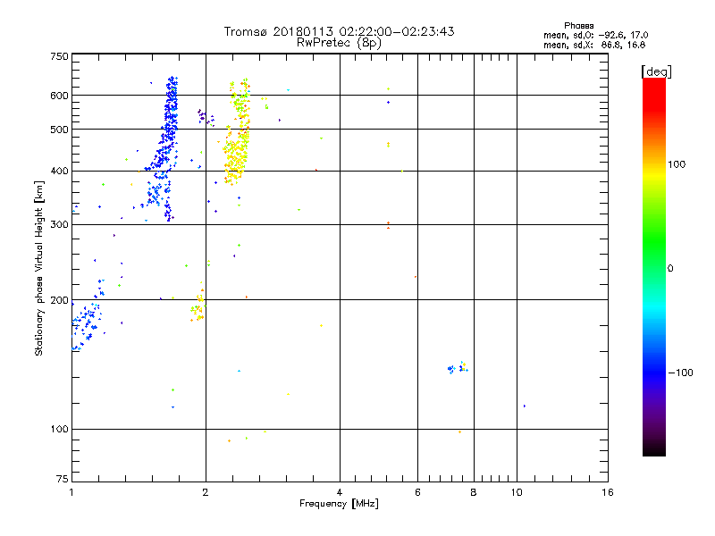Screen dimensions: 715x536
Task: Click the 'Frequency [MHz]' x-axis title
Action: [339, 504]
